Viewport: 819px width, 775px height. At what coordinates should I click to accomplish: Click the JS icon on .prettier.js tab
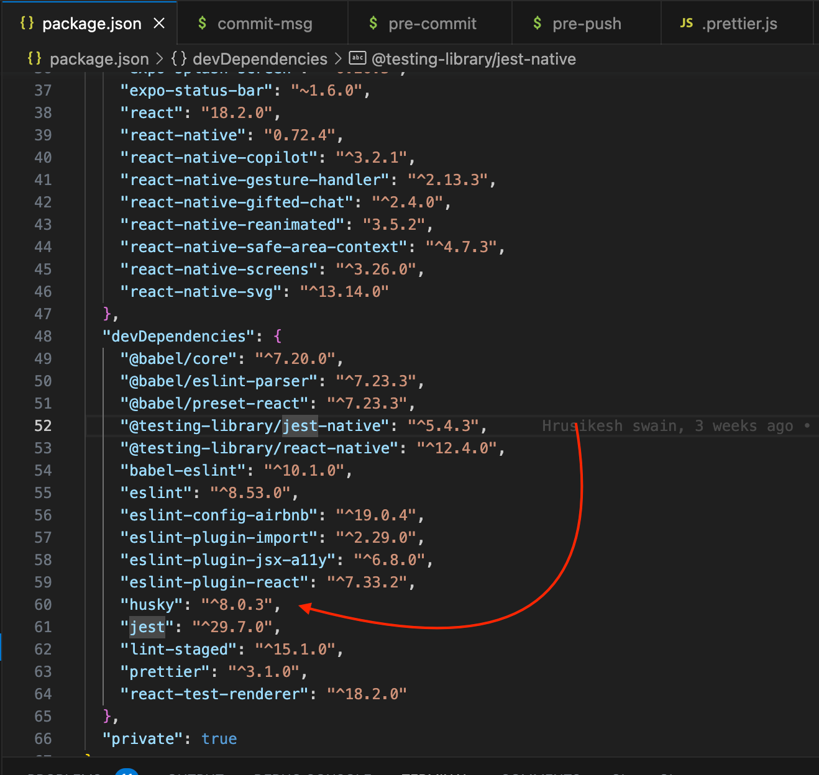[686, 23]
